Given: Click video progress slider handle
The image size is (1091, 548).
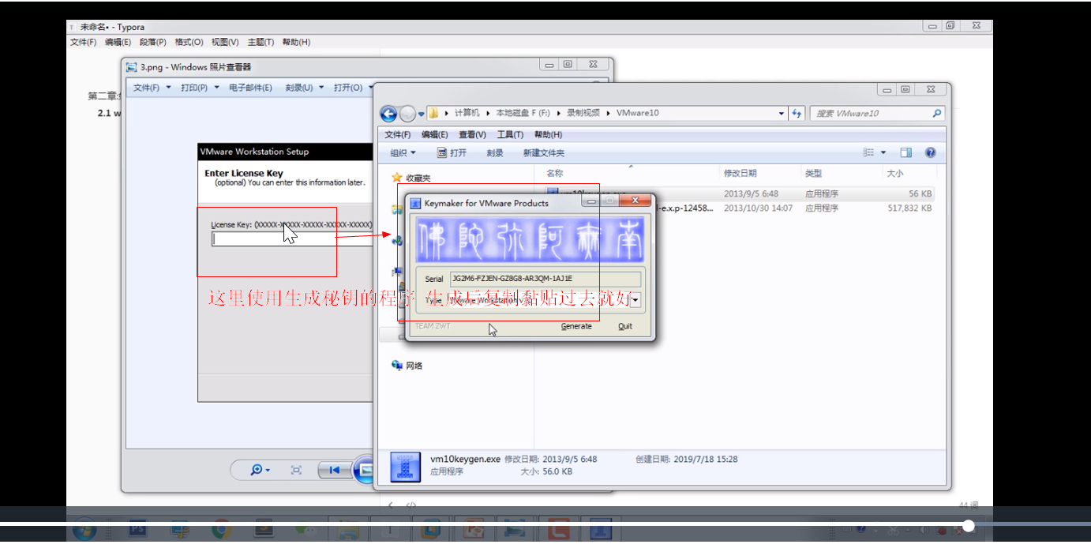Looking at the screenshot, I should pos(969,526).
